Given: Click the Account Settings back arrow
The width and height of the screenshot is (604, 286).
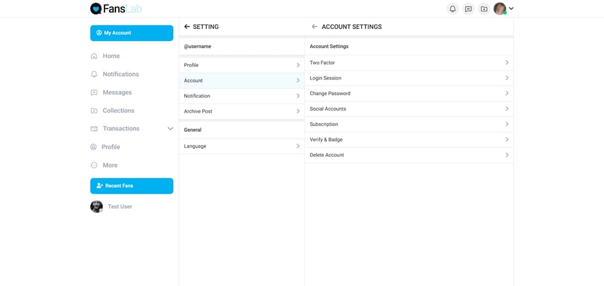Looking at the screenshot, I should [314, 27].
